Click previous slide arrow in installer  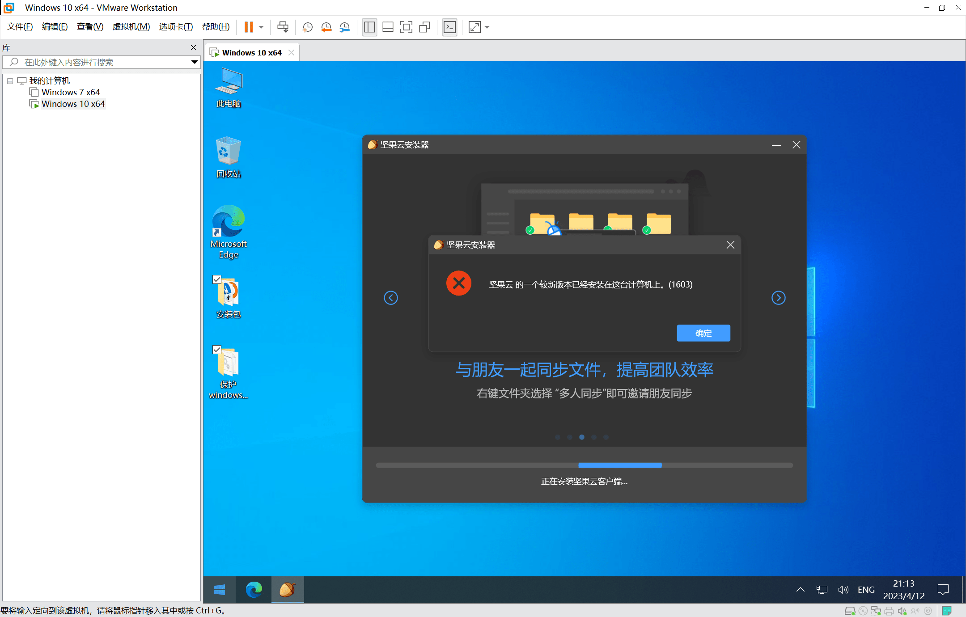(391, 298)
